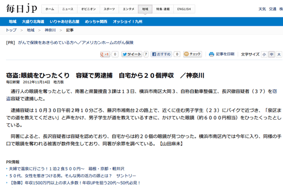Screen dimensions: 283x188
Task: Select 大盛り北海道 in the blue bar
Action: tap(33, 22)
